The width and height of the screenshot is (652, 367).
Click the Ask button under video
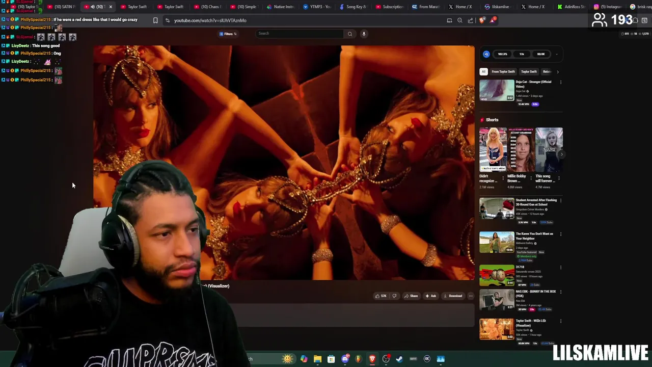tap(430, 296)
